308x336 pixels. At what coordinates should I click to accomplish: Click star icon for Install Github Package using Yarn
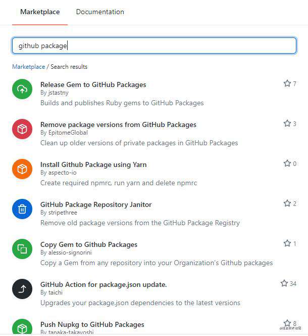click(287, 163)
